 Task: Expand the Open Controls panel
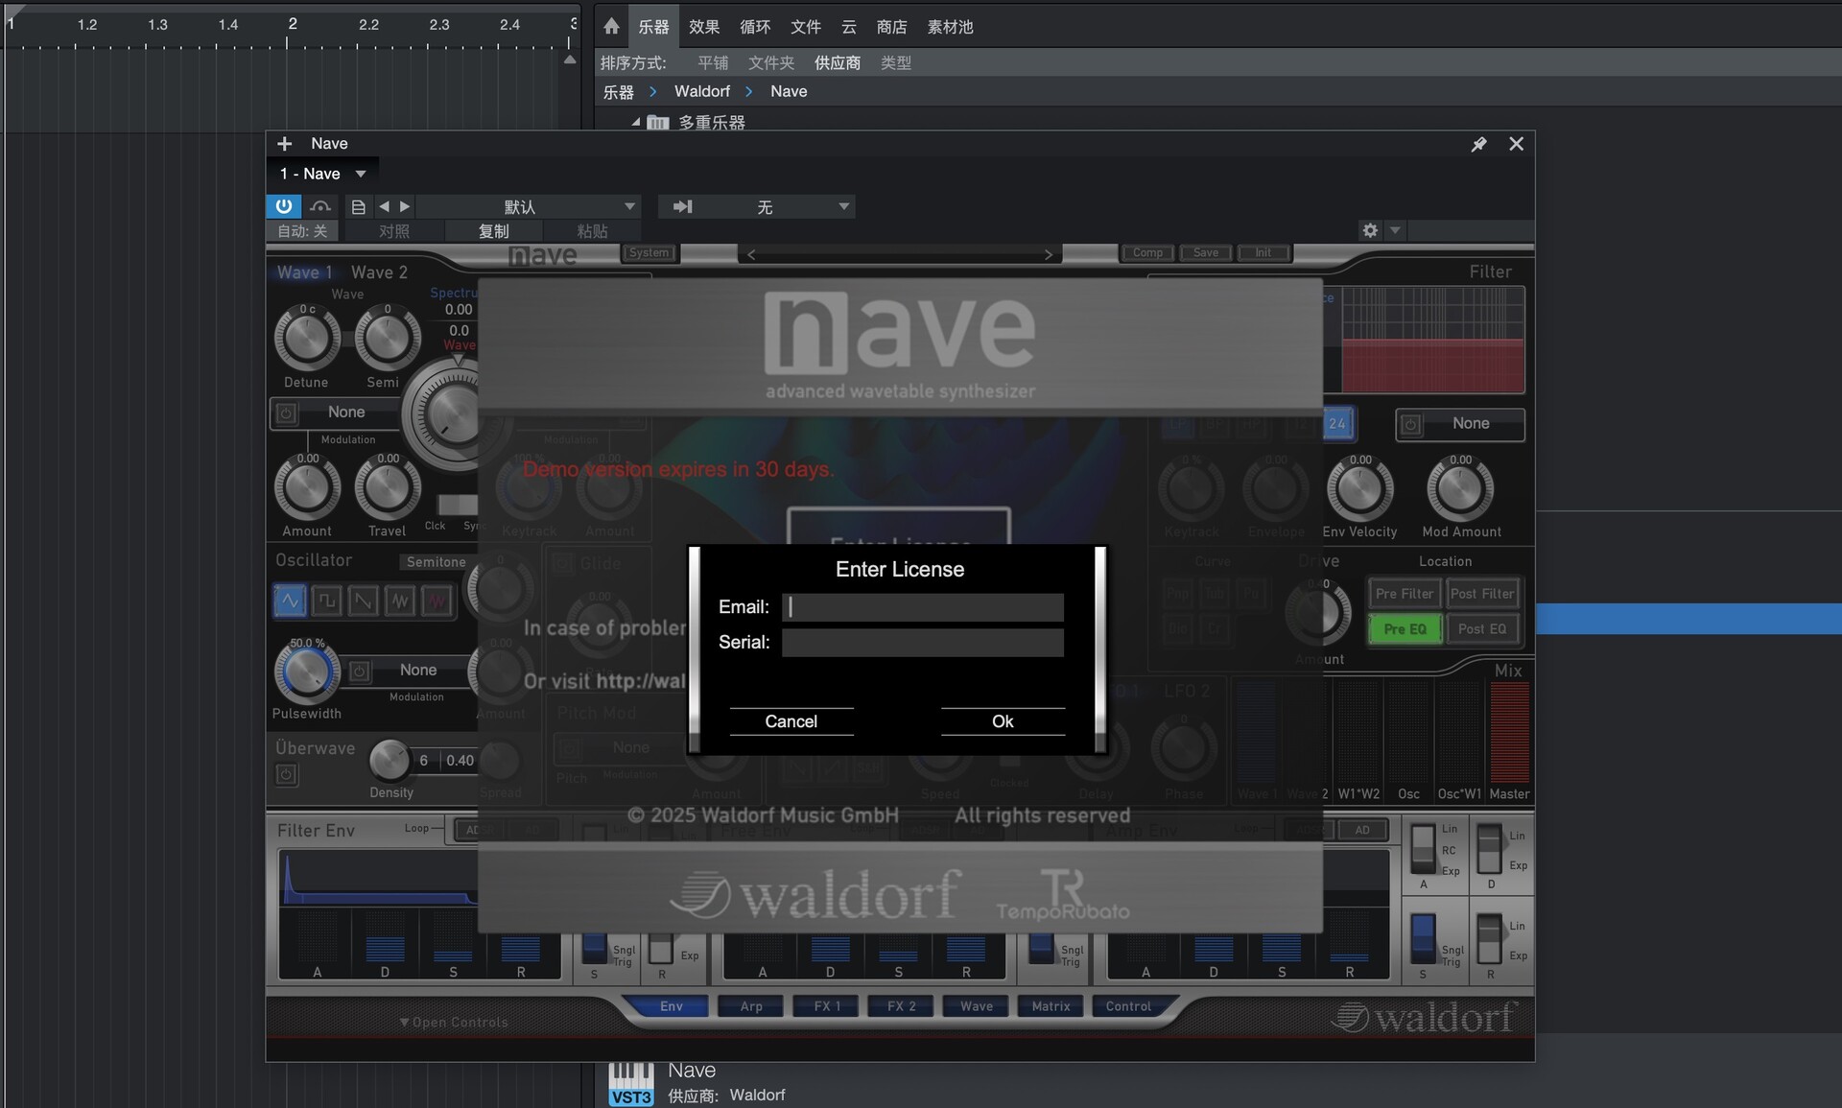tap(454, 1022)
